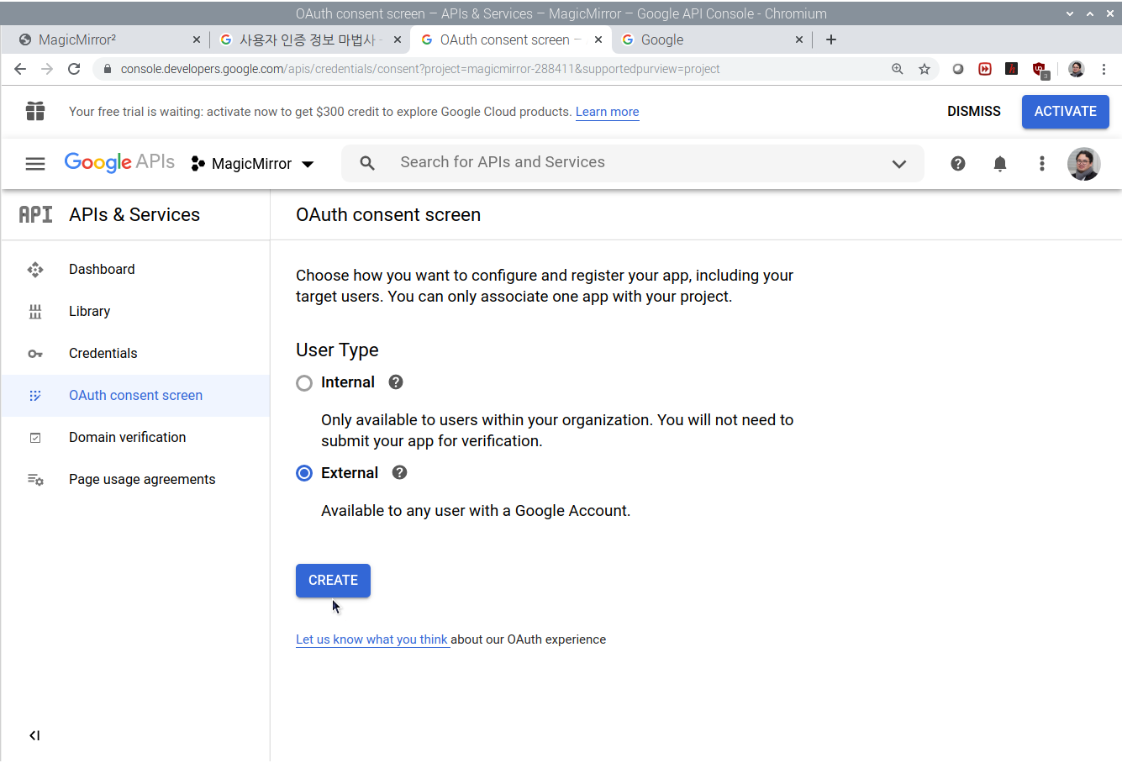Click the browser profile avatar in toolbar
Screen dimensions: 1122x763
click(1077, 69)
